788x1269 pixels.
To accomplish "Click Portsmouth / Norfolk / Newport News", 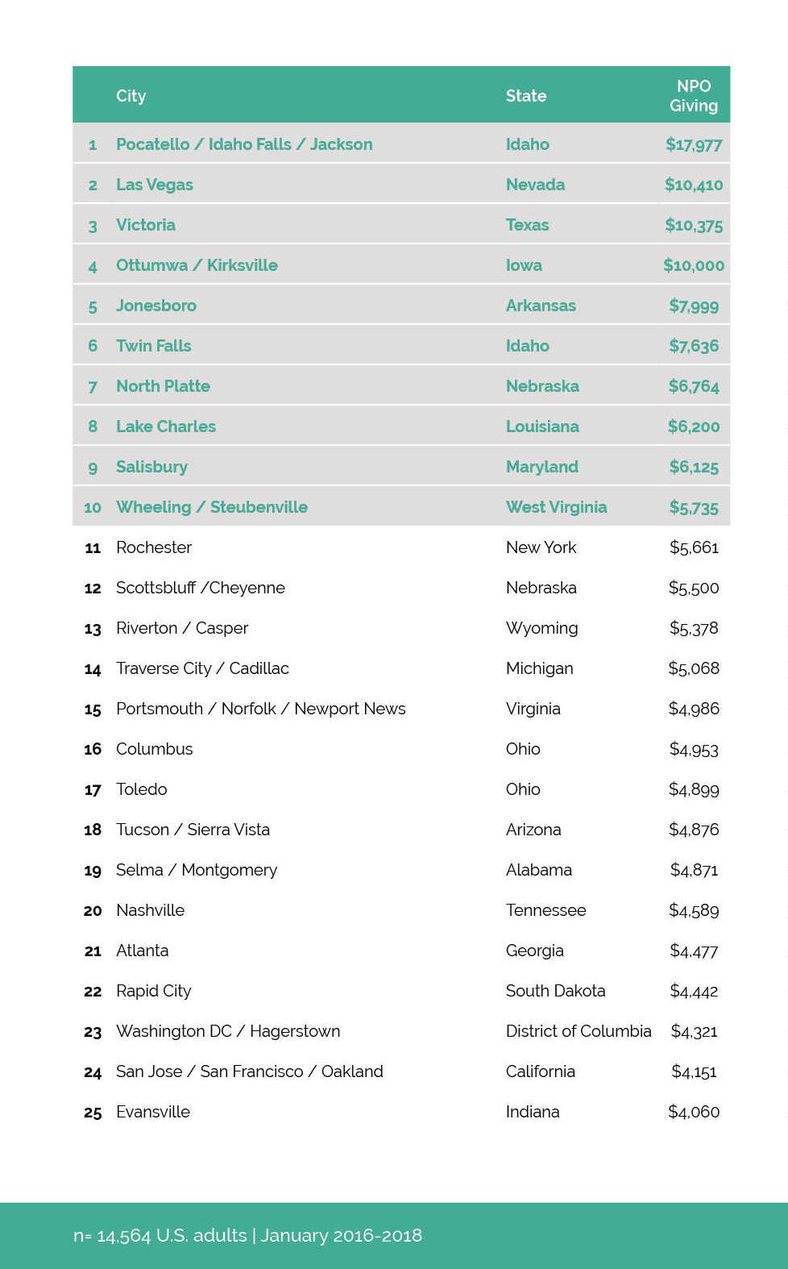I will [x=261, y=709].
